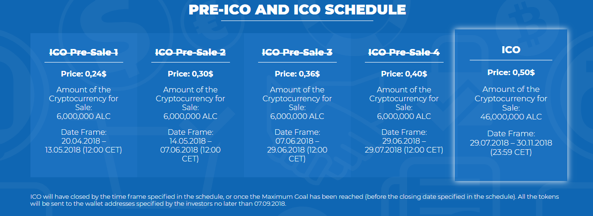Click the Price: 0,36$ text
593x216 pixels.
(297, 74)
